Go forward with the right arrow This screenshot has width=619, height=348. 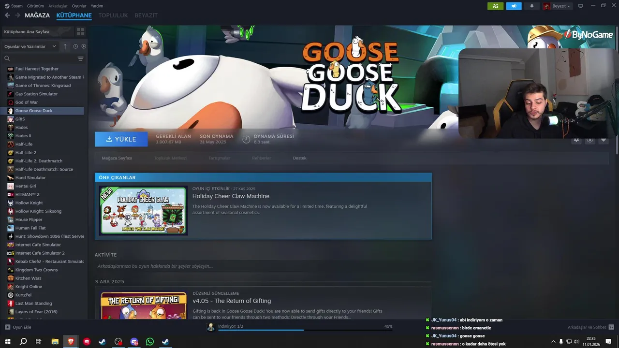[17, 15]
